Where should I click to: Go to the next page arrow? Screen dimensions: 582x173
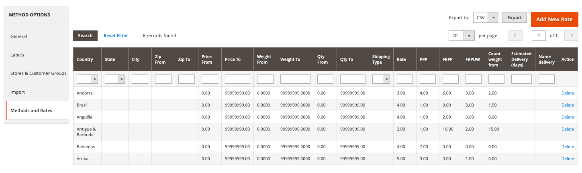tap(571, 36)
